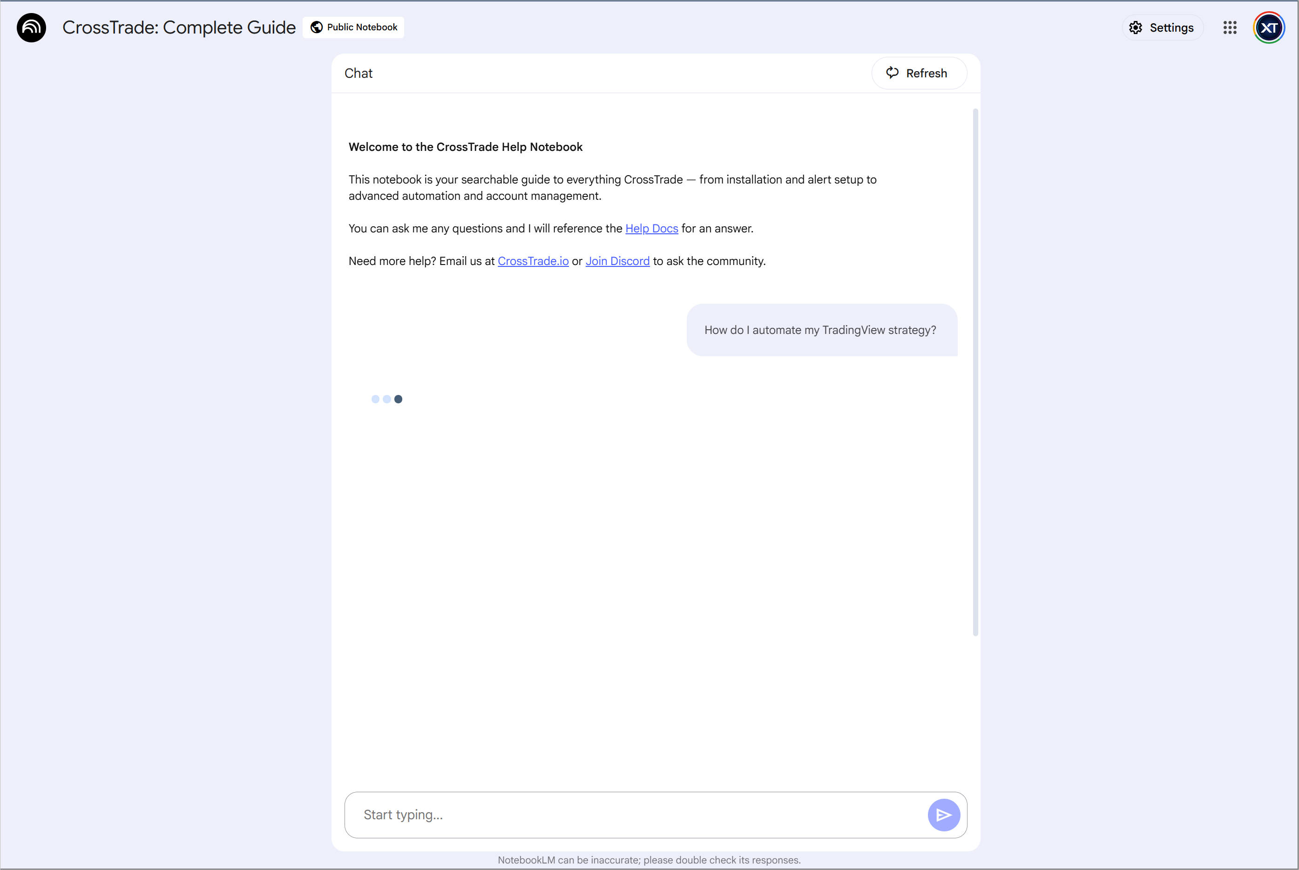
Task: Open the Settings panel
Action: coord(1163,27)
